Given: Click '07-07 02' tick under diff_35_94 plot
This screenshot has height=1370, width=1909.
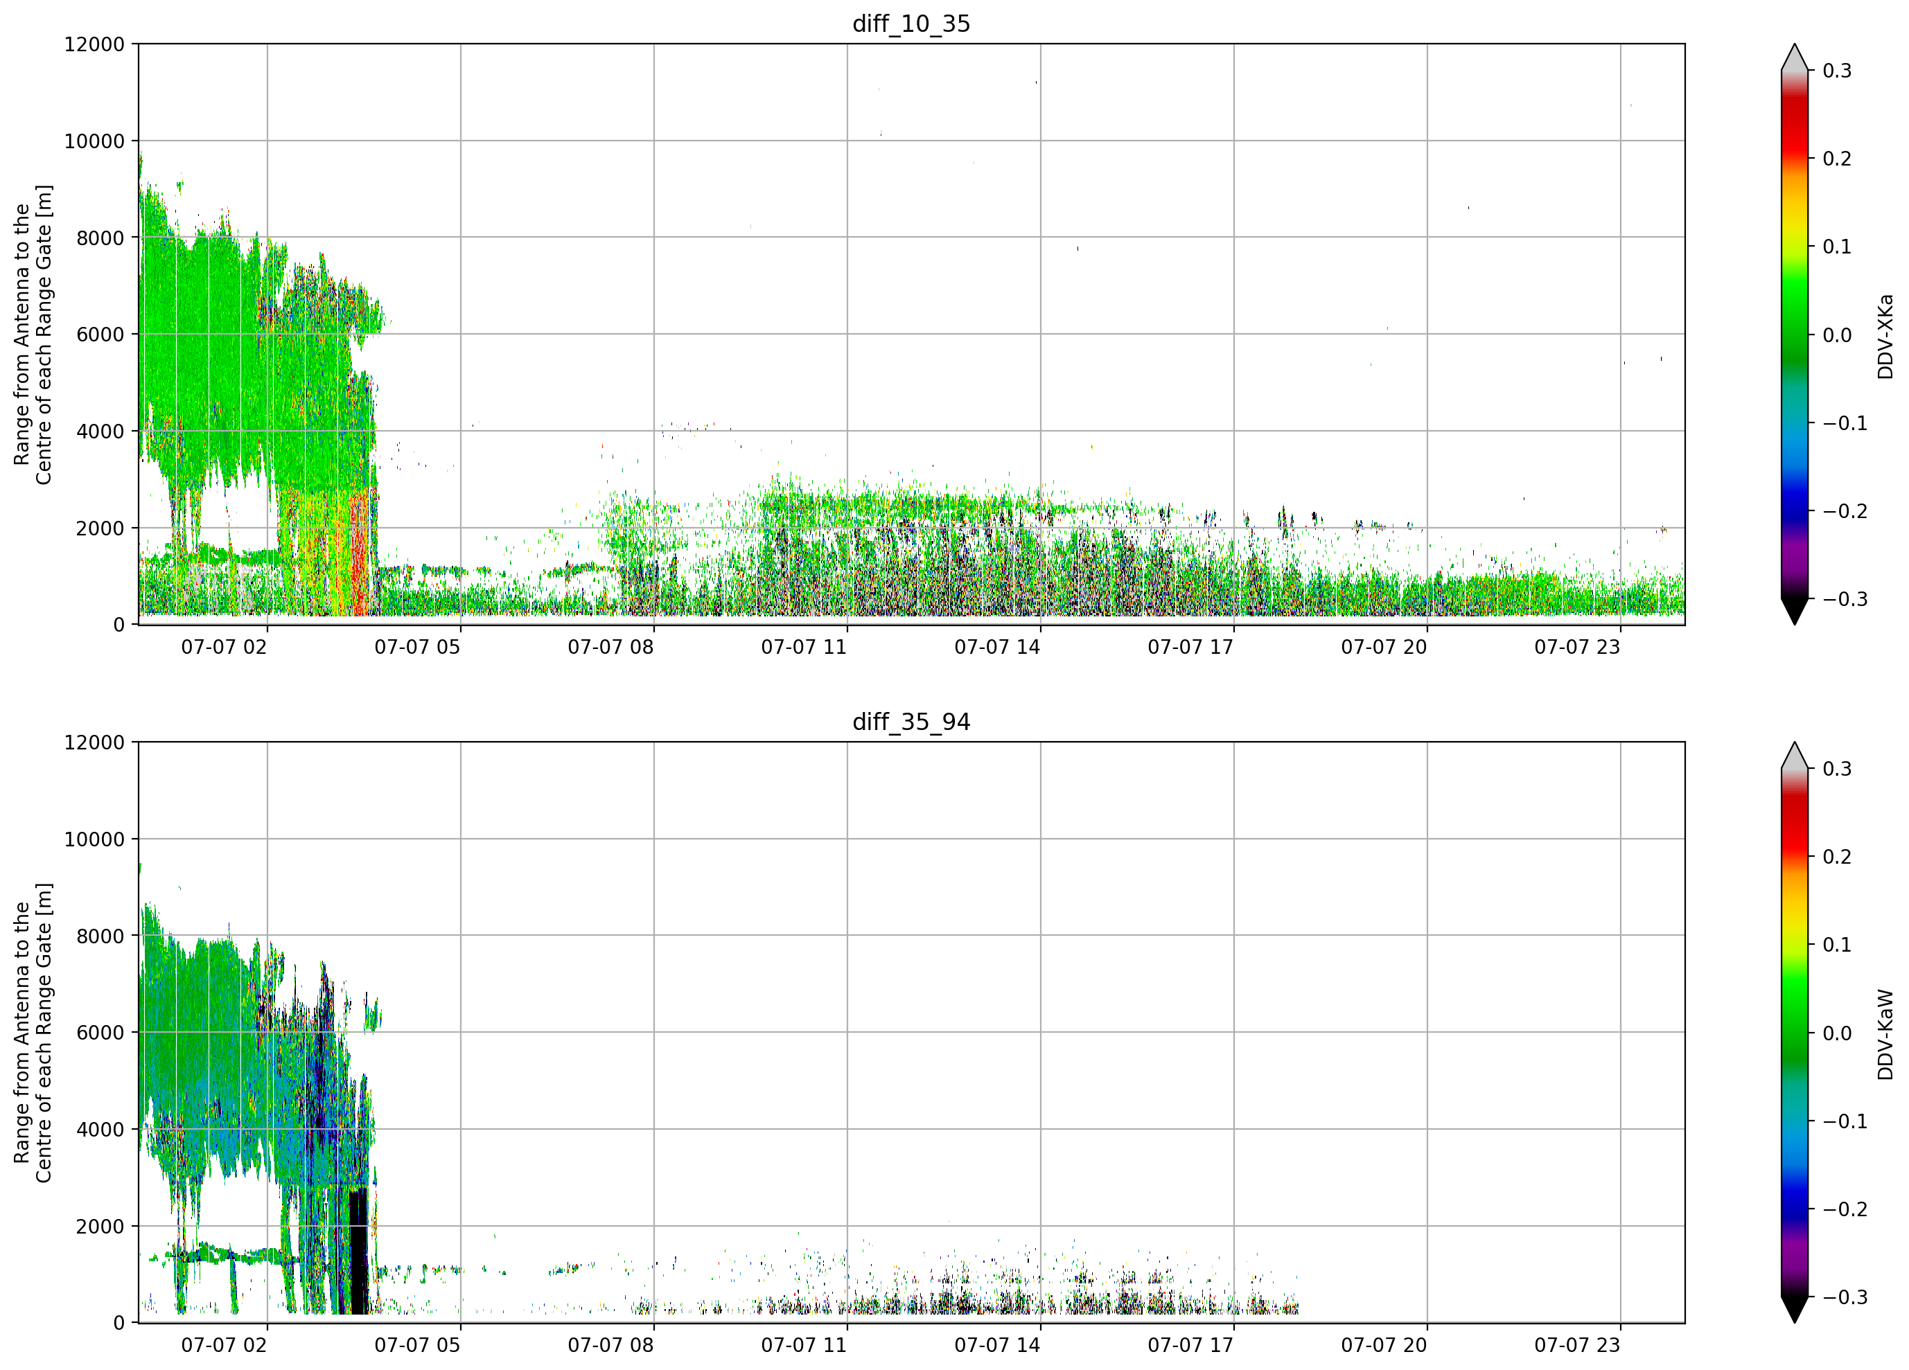Looking at the screenshot, I should [224, 1345].
